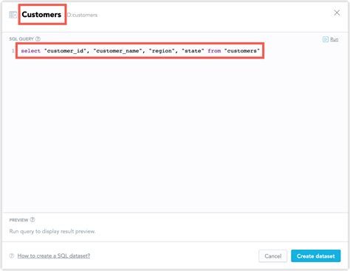Cancel the dataset creation
Viewport: 350px width, 271px height.
click(272, 256)
